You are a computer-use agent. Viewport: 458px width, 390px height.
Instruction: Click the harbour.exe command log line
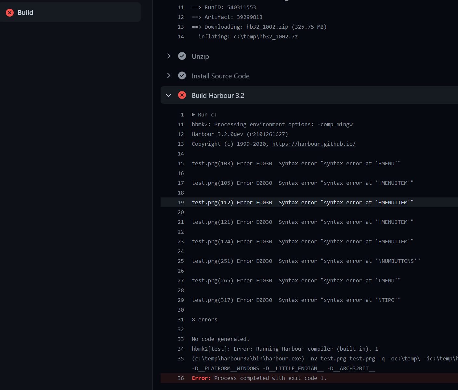click(325, 358)
